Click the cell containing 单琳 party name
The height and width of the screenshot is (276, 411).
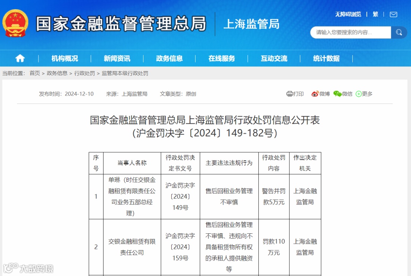132,196
